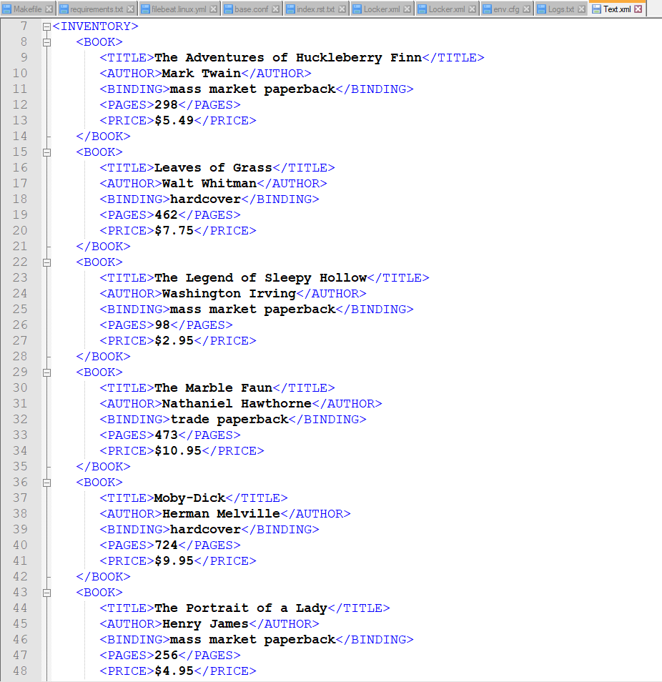Click the price '$9.95'
The width and height of the screenshot is (662, 682).
174,560
